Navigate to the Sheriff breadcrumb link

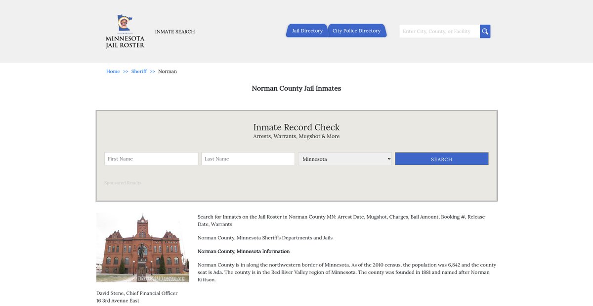click(x=139, y=72)
